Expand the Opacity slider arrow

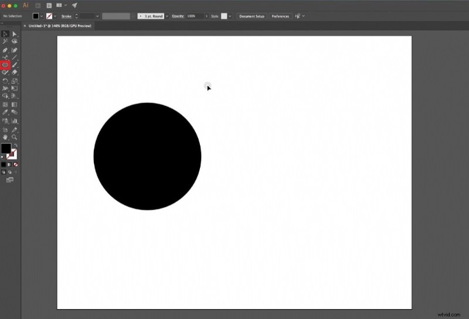(206, 16)
